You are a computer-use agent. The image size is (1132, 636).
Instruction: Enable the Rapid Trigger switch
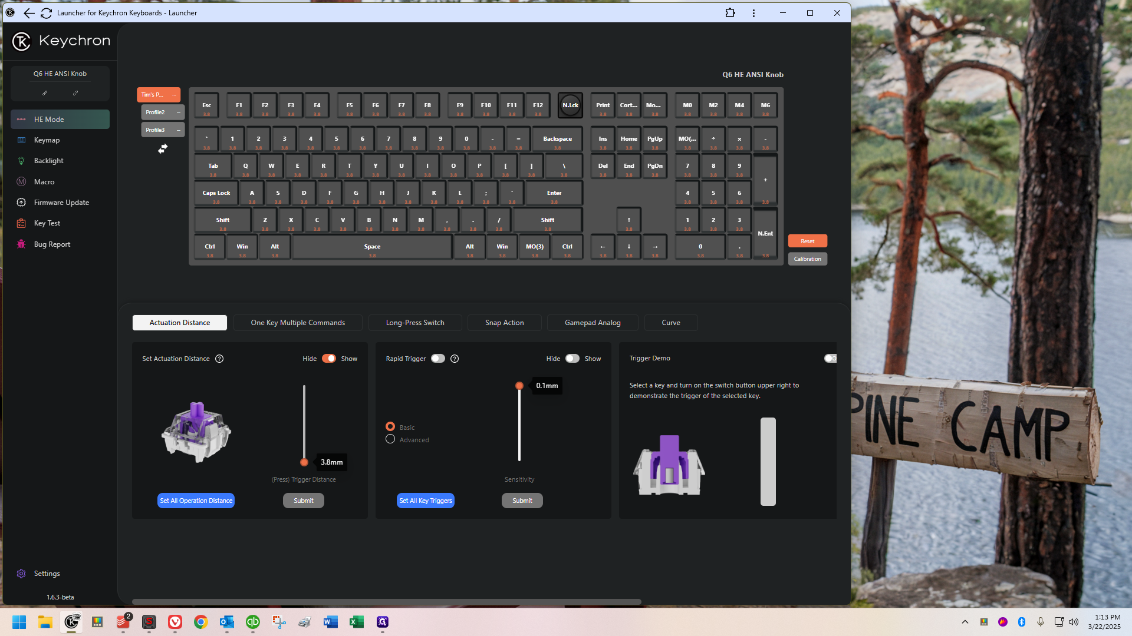coord(437,359)
